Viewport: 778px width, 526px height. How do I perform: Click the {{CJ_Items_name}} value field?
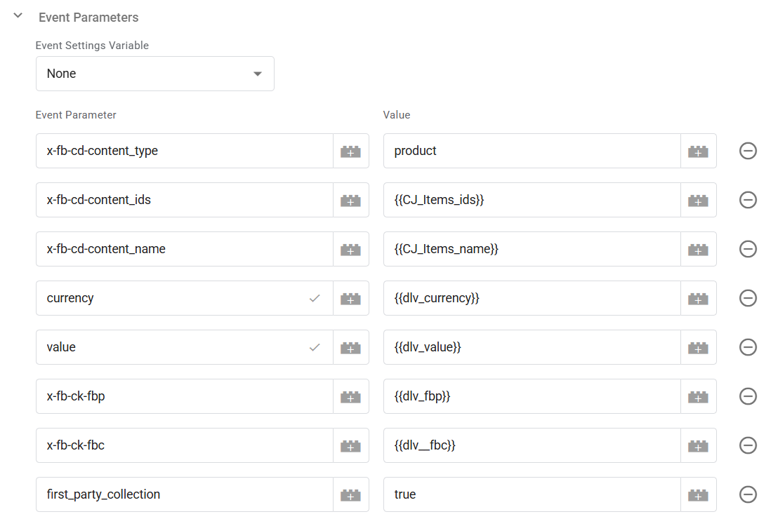tap(531, 249)
